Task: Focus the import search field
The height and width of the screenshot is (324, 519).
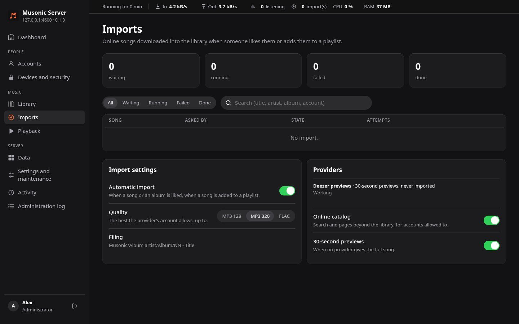Action: [296, 103]
